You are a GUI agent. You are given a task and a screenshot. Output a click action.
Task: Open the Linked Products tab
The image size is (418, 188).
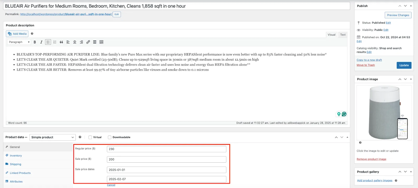click(x=38, y=173)
